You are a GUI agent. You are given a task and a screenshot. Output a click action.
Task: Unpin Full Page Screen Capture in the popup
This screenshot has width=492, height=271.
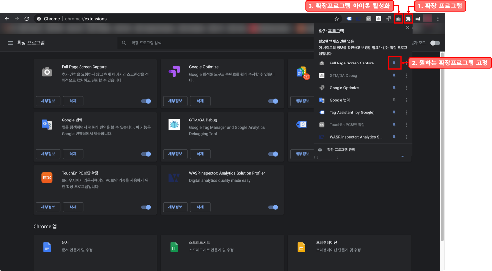pyautogui.click(x=394, y=63)
